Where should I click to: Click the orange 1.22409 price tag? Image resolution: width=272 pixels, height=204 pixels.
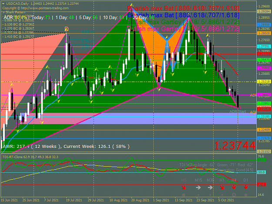point(264,130)
